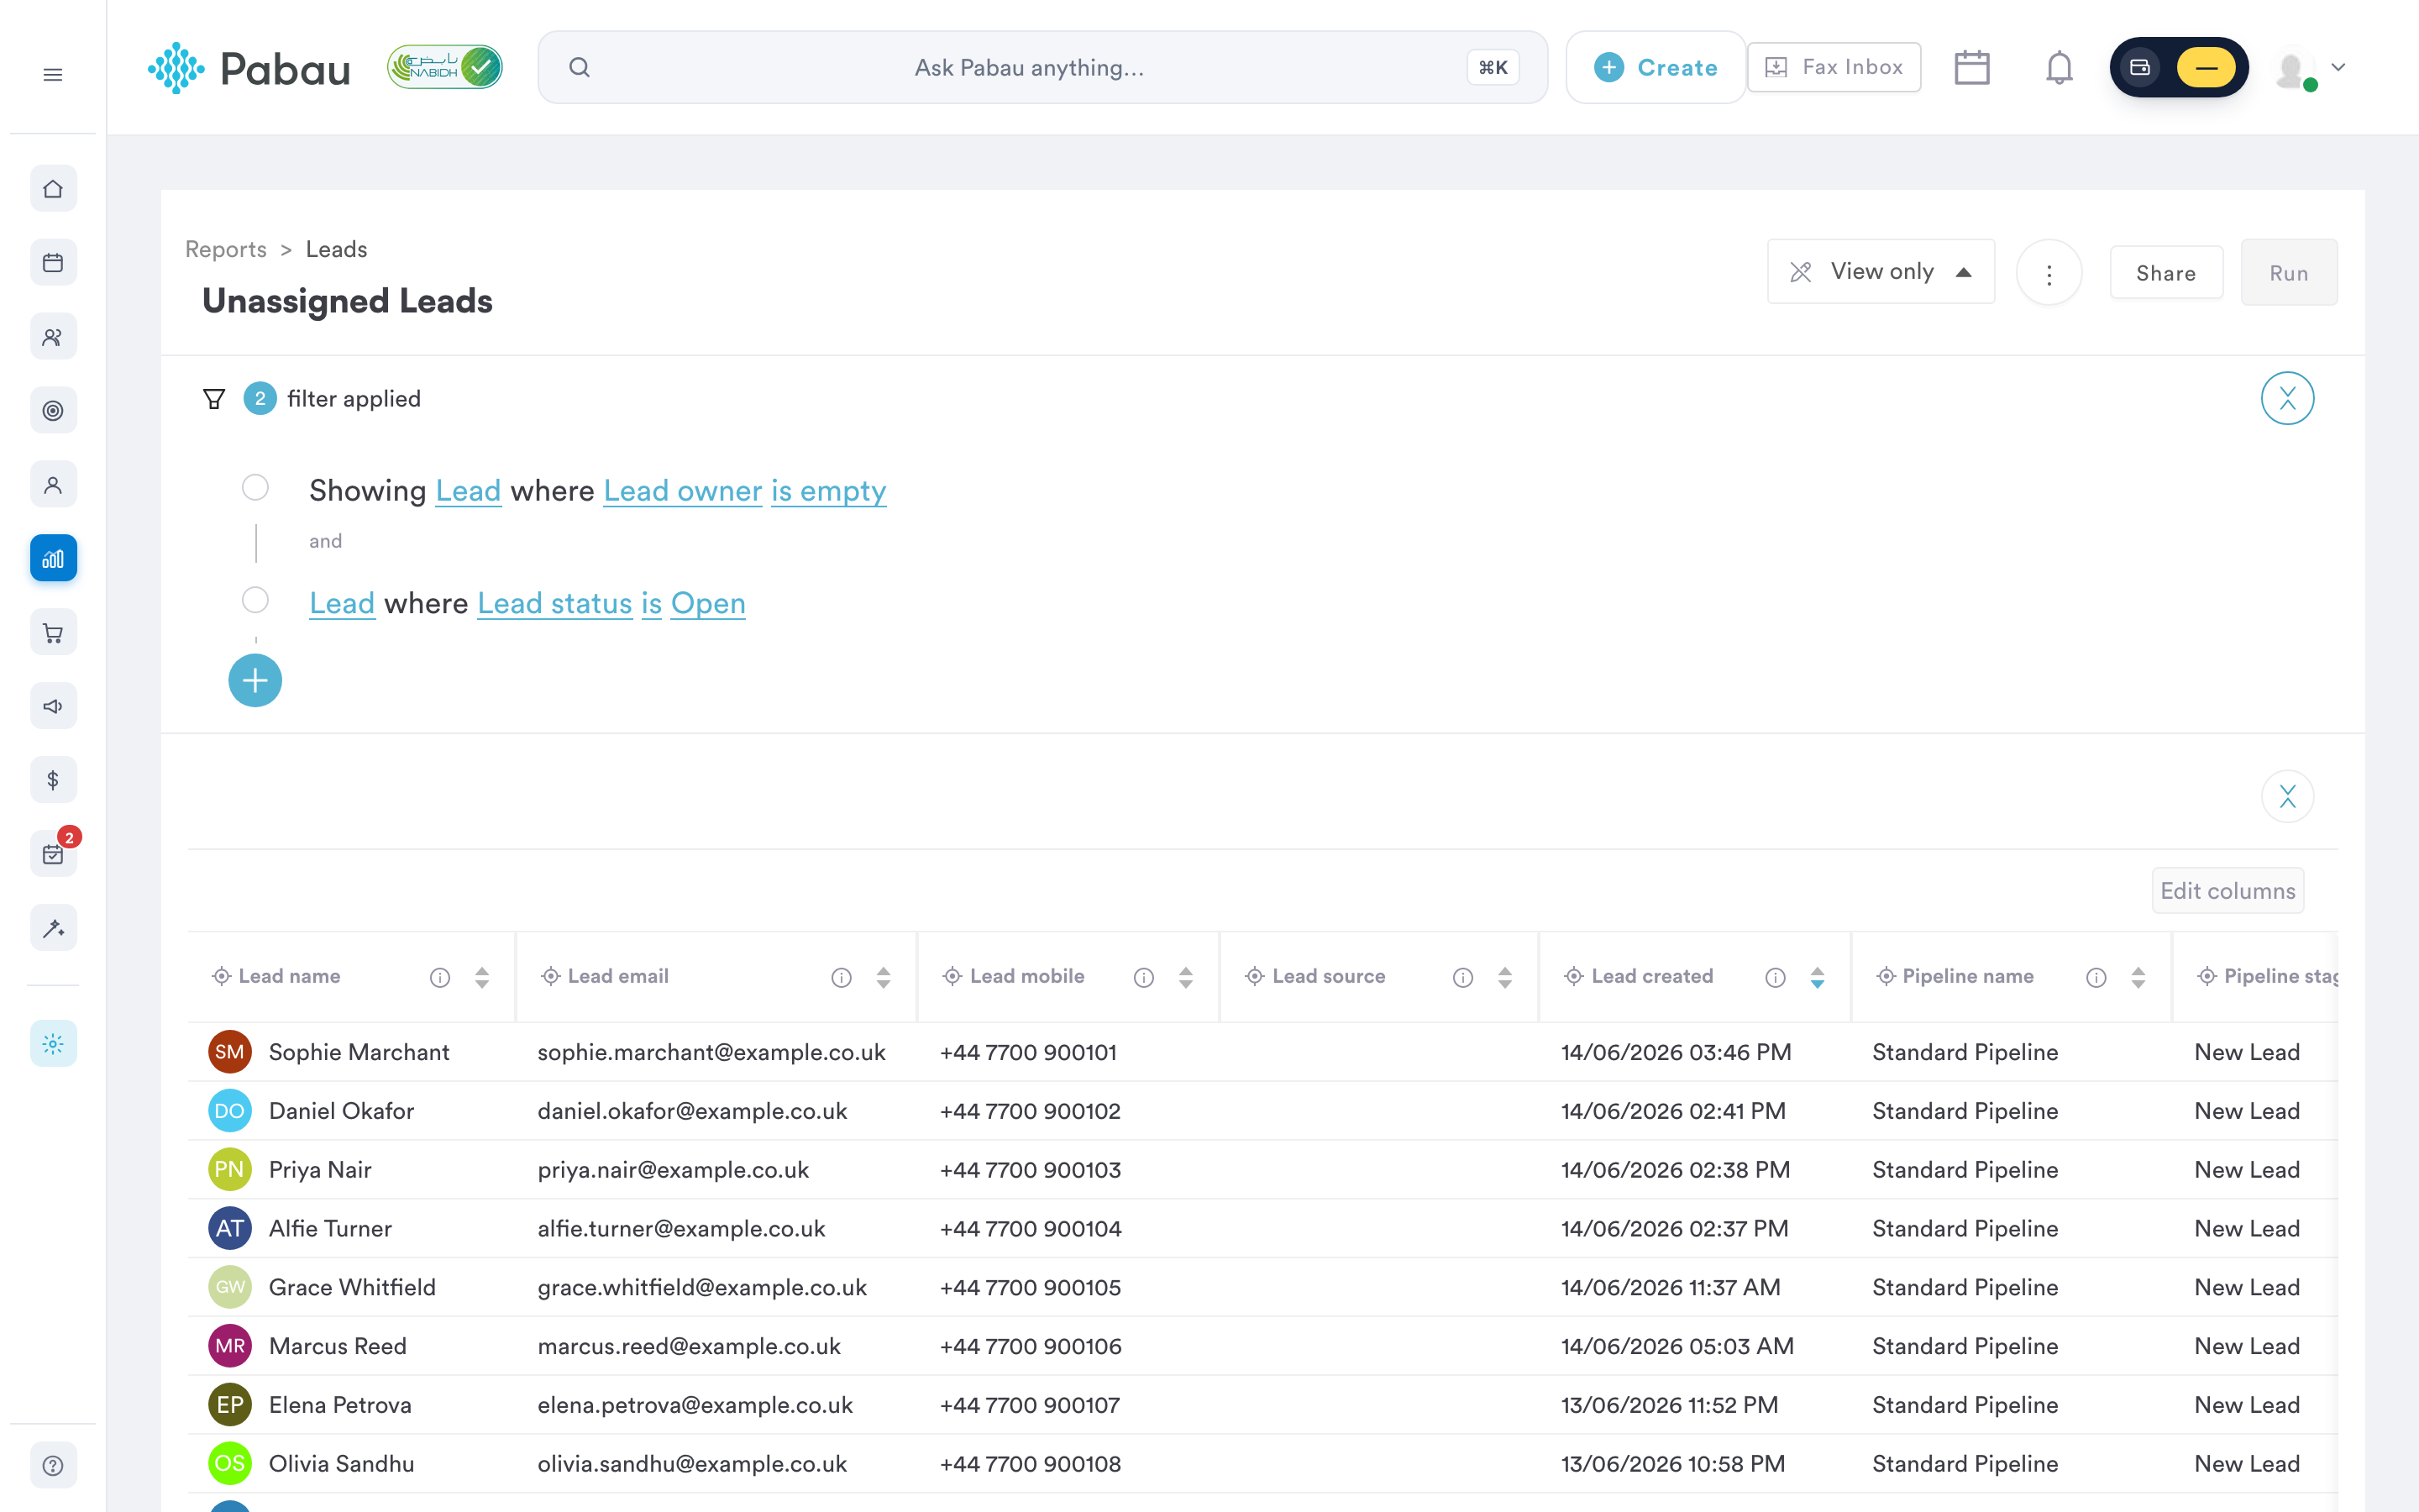Click the Open filter value
This screenshot has height=1512, width=2419.
coord(708,604)
